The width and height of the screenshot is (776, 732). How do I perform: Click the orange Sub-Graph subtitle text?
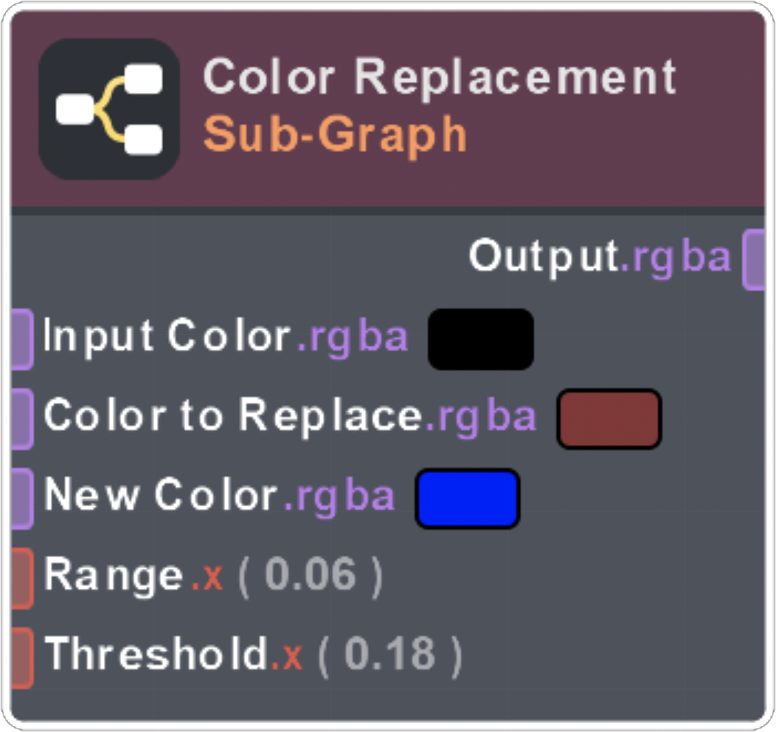point(335,134)
